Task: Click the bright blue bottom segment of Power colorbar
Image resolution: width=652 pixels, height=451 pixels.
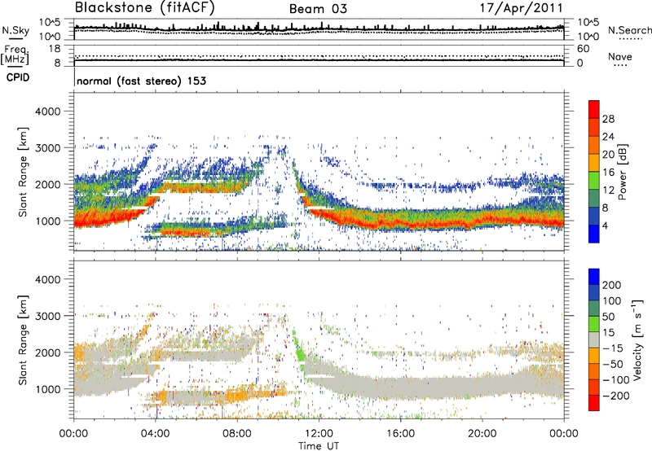Action: pyautogui.click(x=594, y=234)
